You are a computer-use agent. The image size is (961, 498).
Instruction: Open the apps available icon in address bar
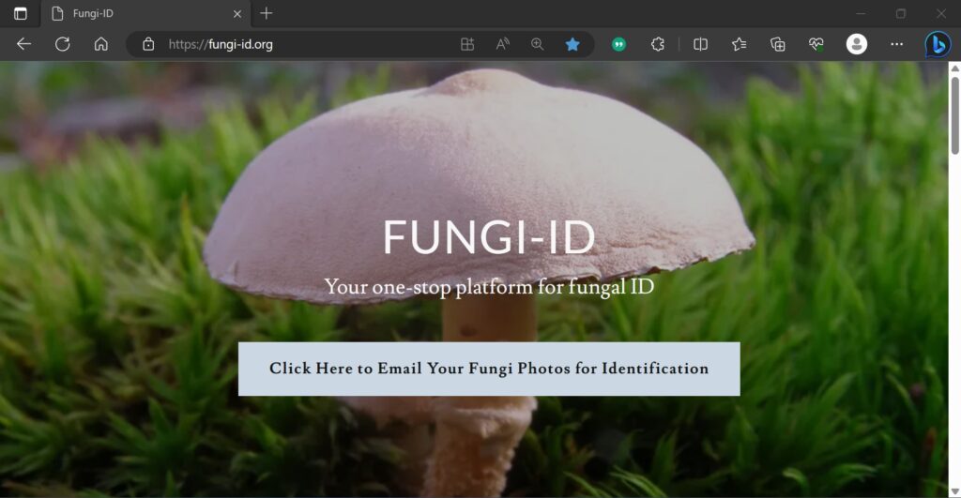pyautogui.click(x=467, y=44)
